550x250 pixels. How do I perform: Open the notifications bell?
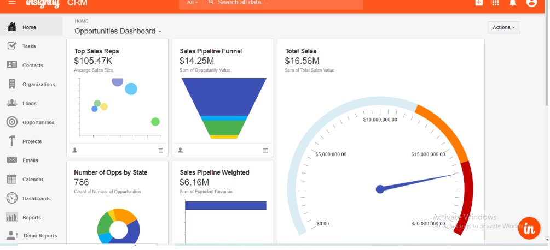513,3
